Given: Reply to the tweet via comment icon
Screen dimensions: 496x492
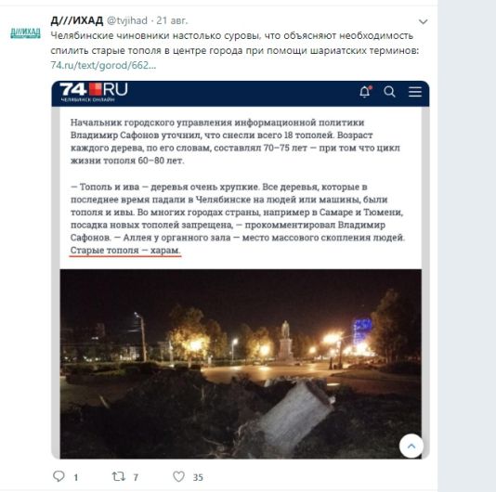Looking at the screenshot, I should (59, 476).
